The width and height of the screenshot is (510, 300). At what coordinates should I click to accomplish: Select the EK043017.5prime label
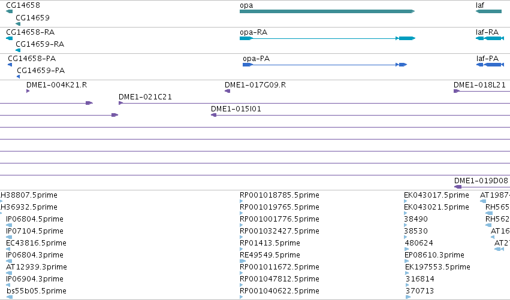pyautogui.click(x=436, y=195)
